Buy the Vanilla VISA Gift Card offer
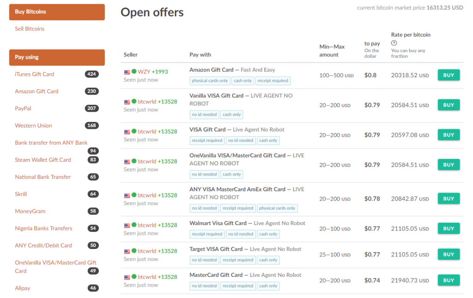This screenshot has height=298, width=473. pos(449,105)
